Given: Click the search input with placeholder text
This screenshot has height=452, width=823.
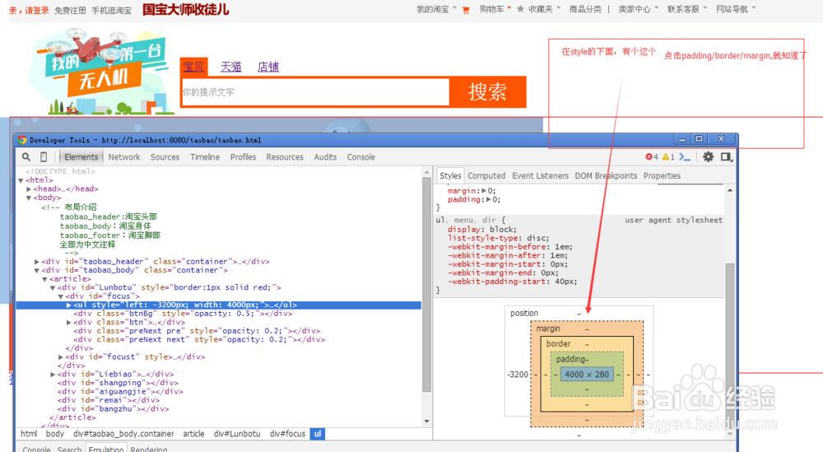Looking at the screenshot, I should [315, 92].
